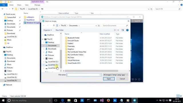Click refresh icon beside Documents address bar
Image resolution: width=183 pixels, height=103 pixels.
coord(99,25)
